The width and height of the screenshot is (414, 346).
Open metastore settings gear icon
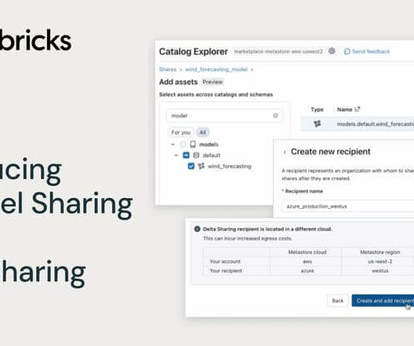click(332, 51)
